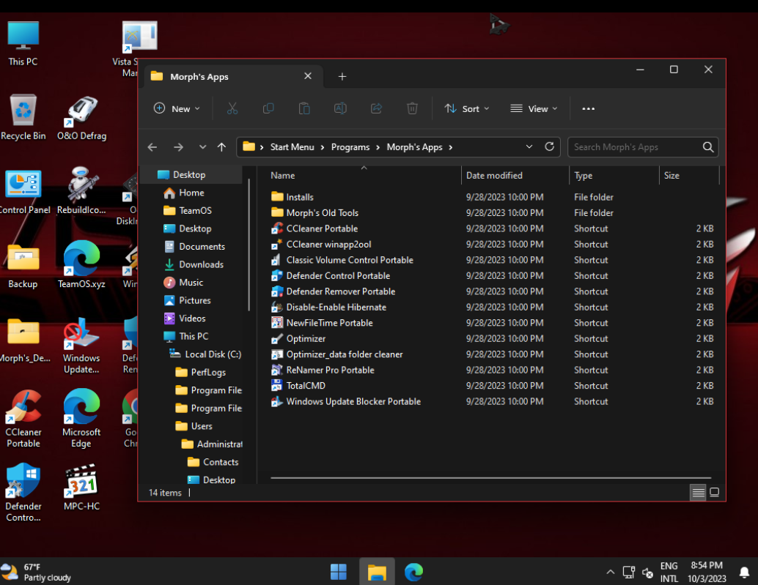Open recent locations dropdown chevron
This screenshot has width=758, height=585.
tap(202, 147)
